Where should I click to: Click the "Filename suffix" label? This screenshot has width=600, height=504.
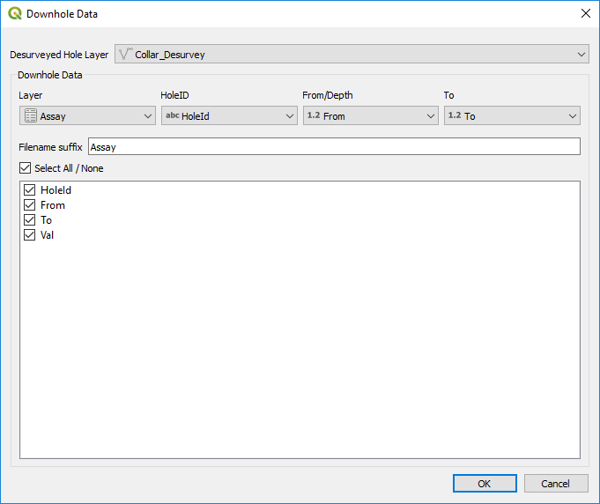tap(50, 147)
